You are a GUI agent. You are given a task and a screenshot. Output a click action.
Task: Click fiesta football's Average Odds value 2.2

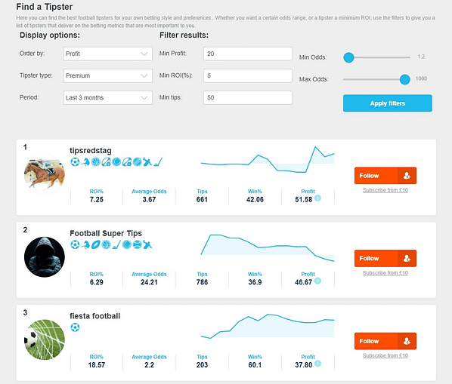point(149,365)
